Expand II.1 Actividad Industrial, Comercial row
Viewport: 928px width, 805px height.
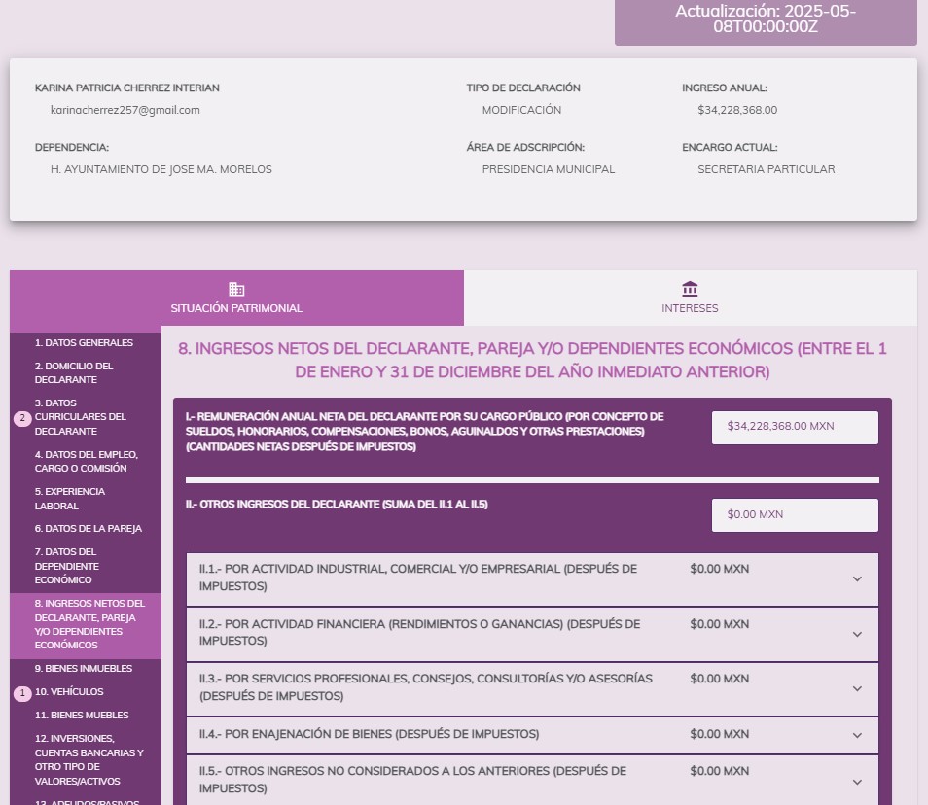857,578
